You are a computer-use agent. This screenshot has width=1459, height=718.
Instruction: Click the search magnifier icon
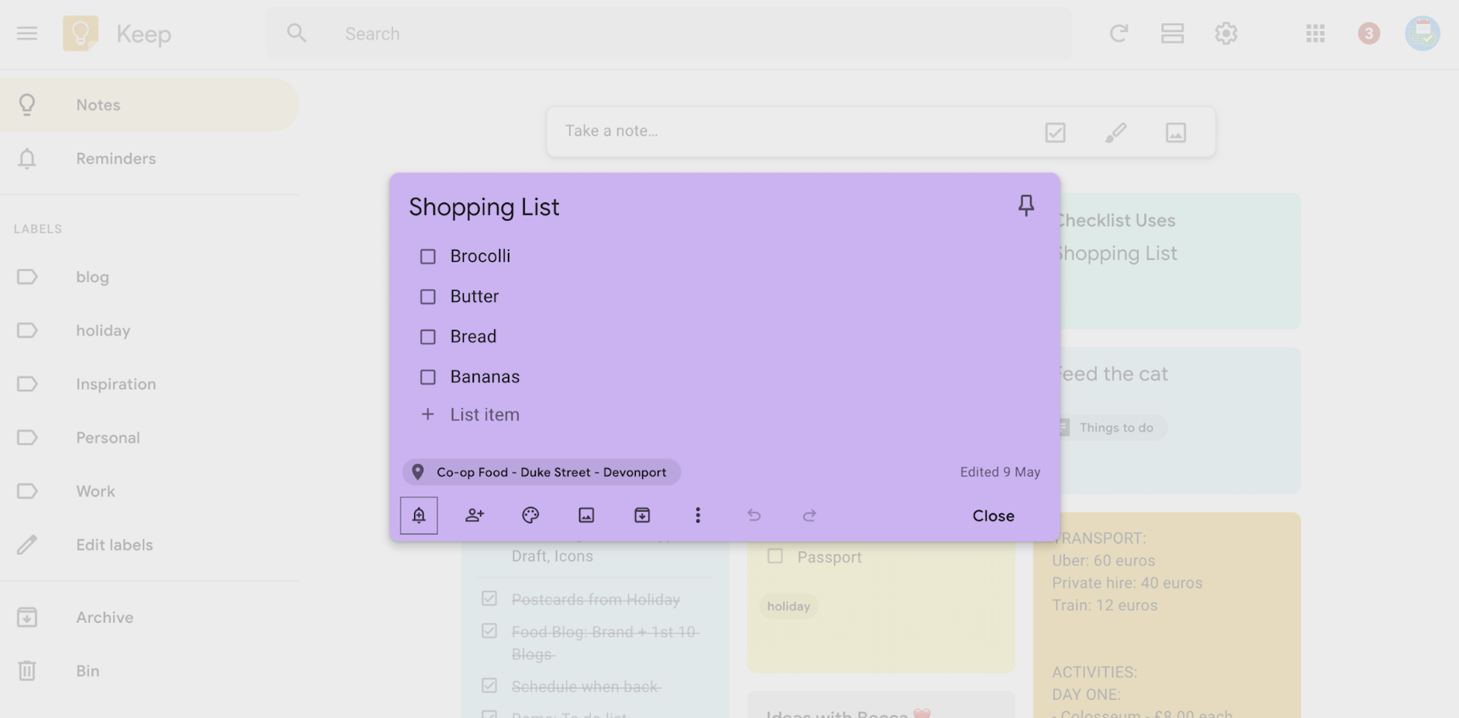click(296, 33)
